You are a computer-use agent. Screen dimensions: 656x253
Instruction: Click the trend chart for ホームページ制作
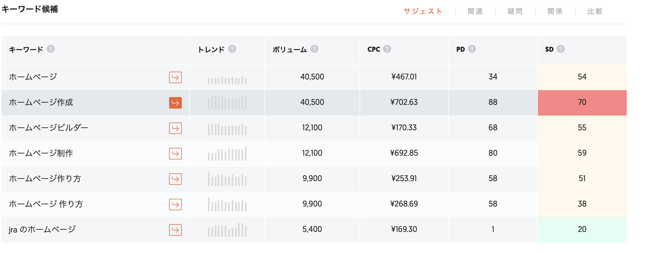coord(227,154)
